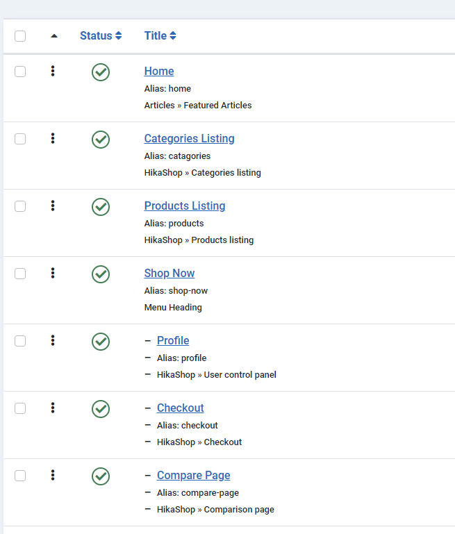Click the drag handle dots for Home
Screen dimensions: 455x534
click(53, 71)
